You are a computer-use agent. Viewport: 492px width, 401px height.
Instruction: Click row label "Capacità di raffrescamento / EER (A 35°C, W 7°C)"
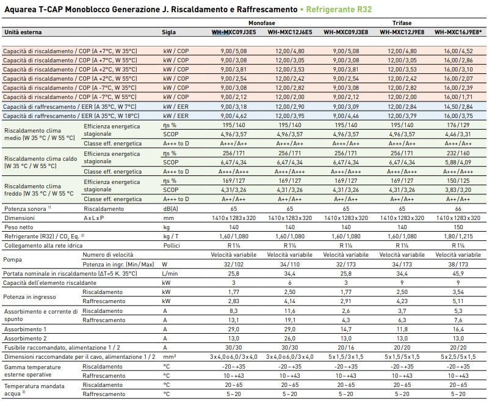point(70,106)
